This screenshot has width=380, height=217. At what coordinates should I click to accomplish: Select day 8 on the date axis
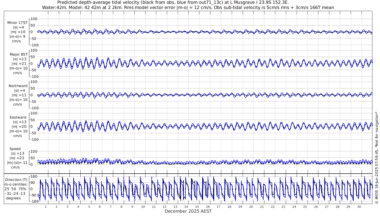tap(122, 207)
